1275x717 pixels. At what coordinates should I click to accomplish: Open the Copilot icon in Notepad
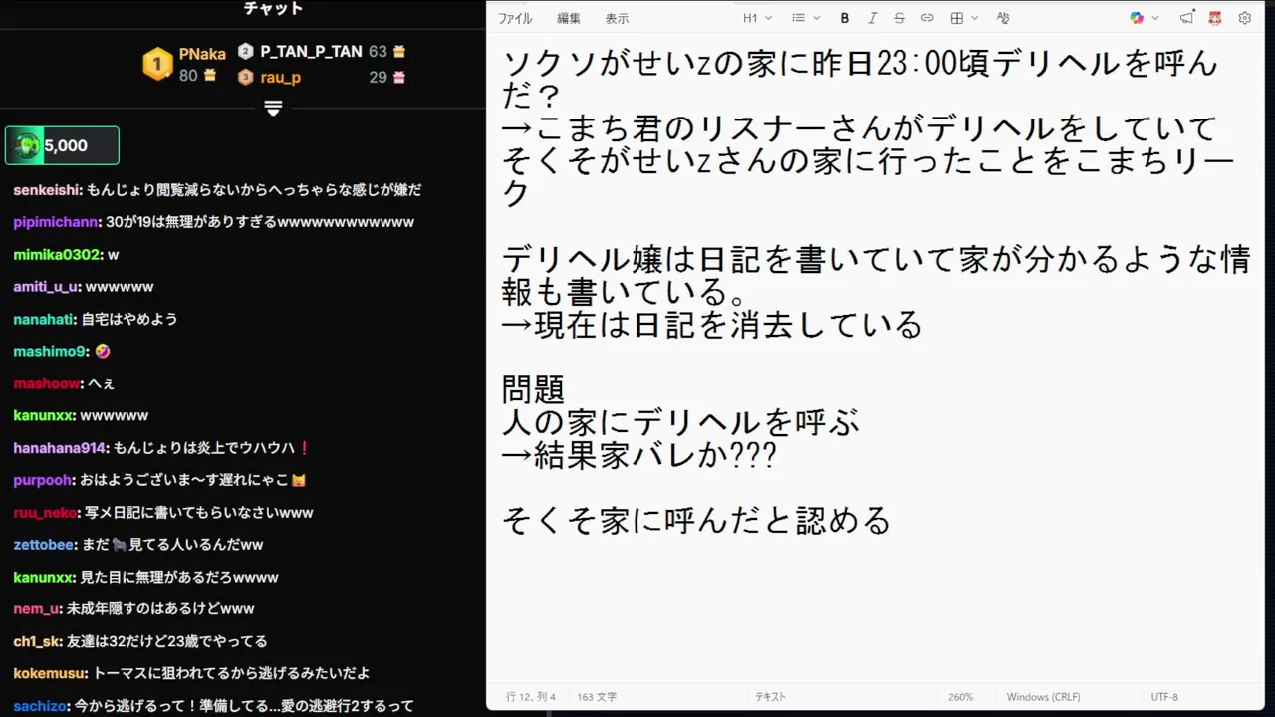[1137, 18]
